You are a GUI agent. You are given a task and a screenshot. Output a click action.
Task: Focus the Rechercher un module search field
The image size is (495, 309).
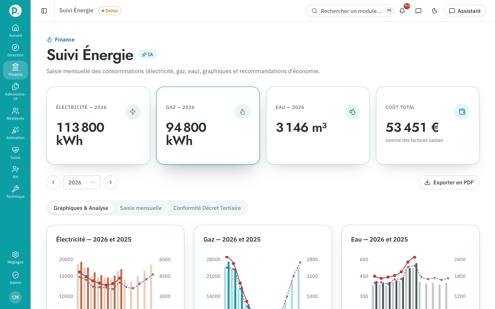click(349, 11)
